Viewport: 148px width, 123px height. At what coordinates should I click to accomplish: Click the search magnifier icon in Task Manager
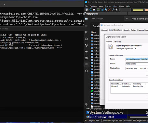[x=127, y=19]
